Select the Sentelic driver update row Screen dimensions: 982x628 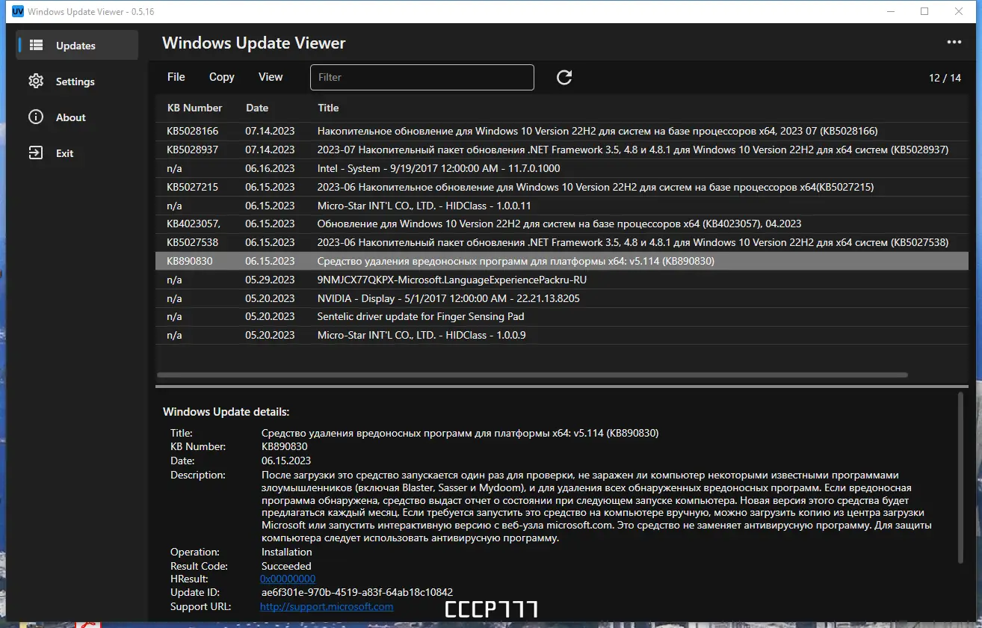(x=562, y=316)
